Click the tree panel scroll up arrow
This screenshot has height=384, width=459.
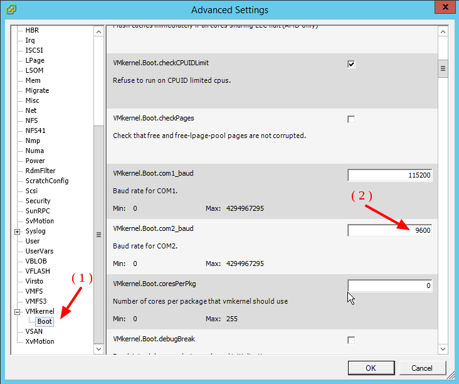[98, 31]
